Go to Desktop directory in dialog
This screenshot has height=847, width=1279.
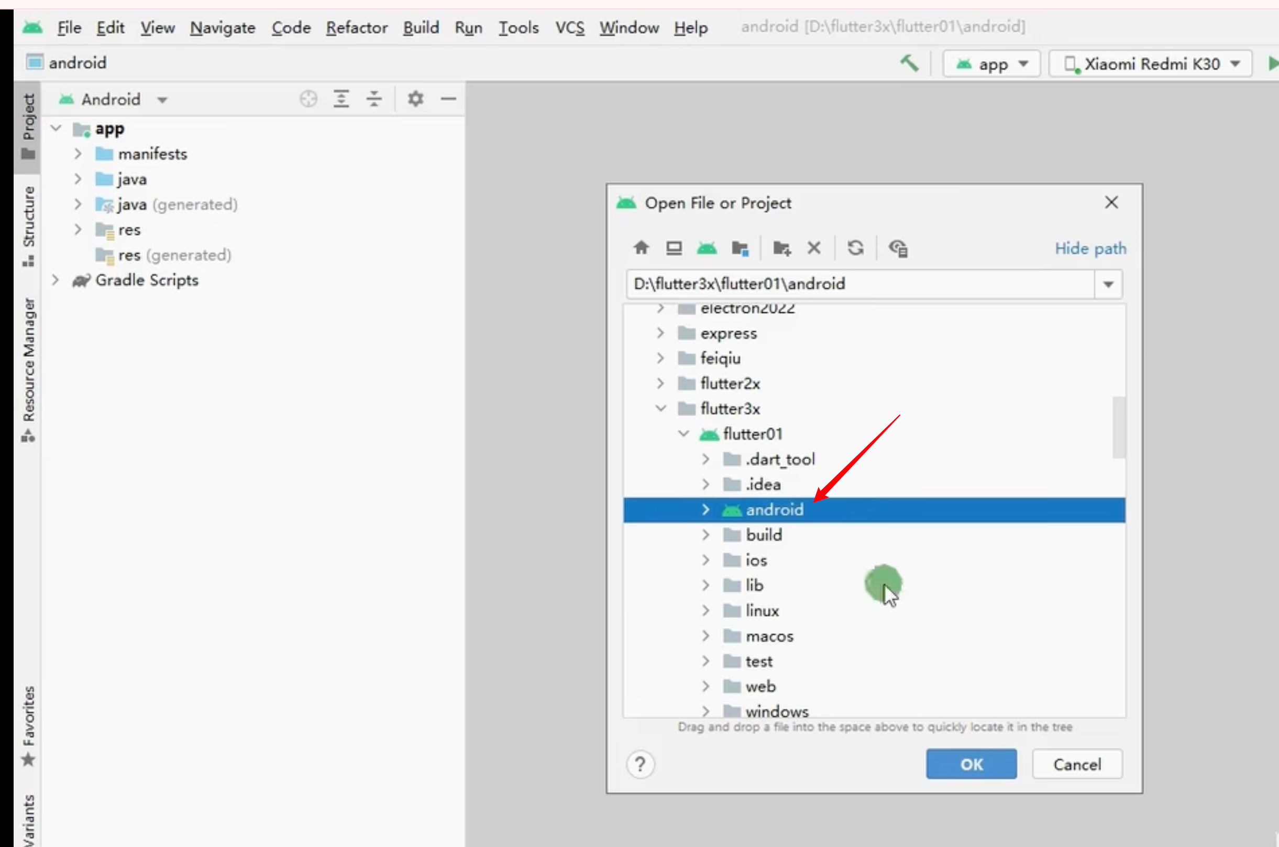[x=674, y=248]
